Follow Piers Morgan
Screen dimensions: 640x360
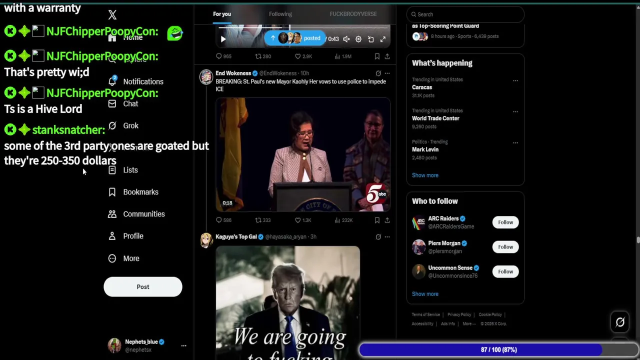tap(505, 247)
